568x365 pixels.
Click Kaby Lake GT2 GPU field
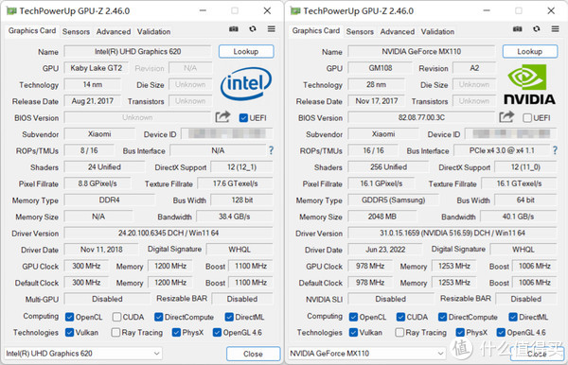pos(96,68)
